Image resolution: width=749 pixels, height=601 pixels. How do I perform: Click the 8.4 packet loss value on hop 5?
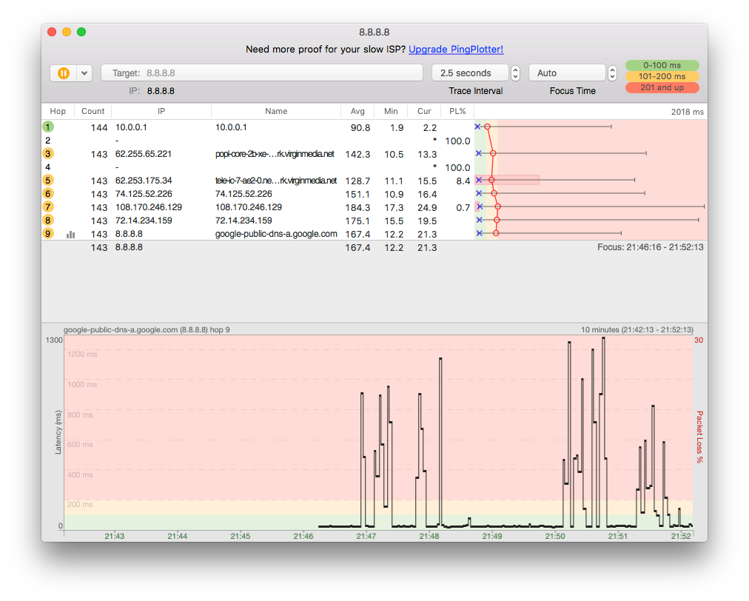pyautogui.click(x=463, y=181)
